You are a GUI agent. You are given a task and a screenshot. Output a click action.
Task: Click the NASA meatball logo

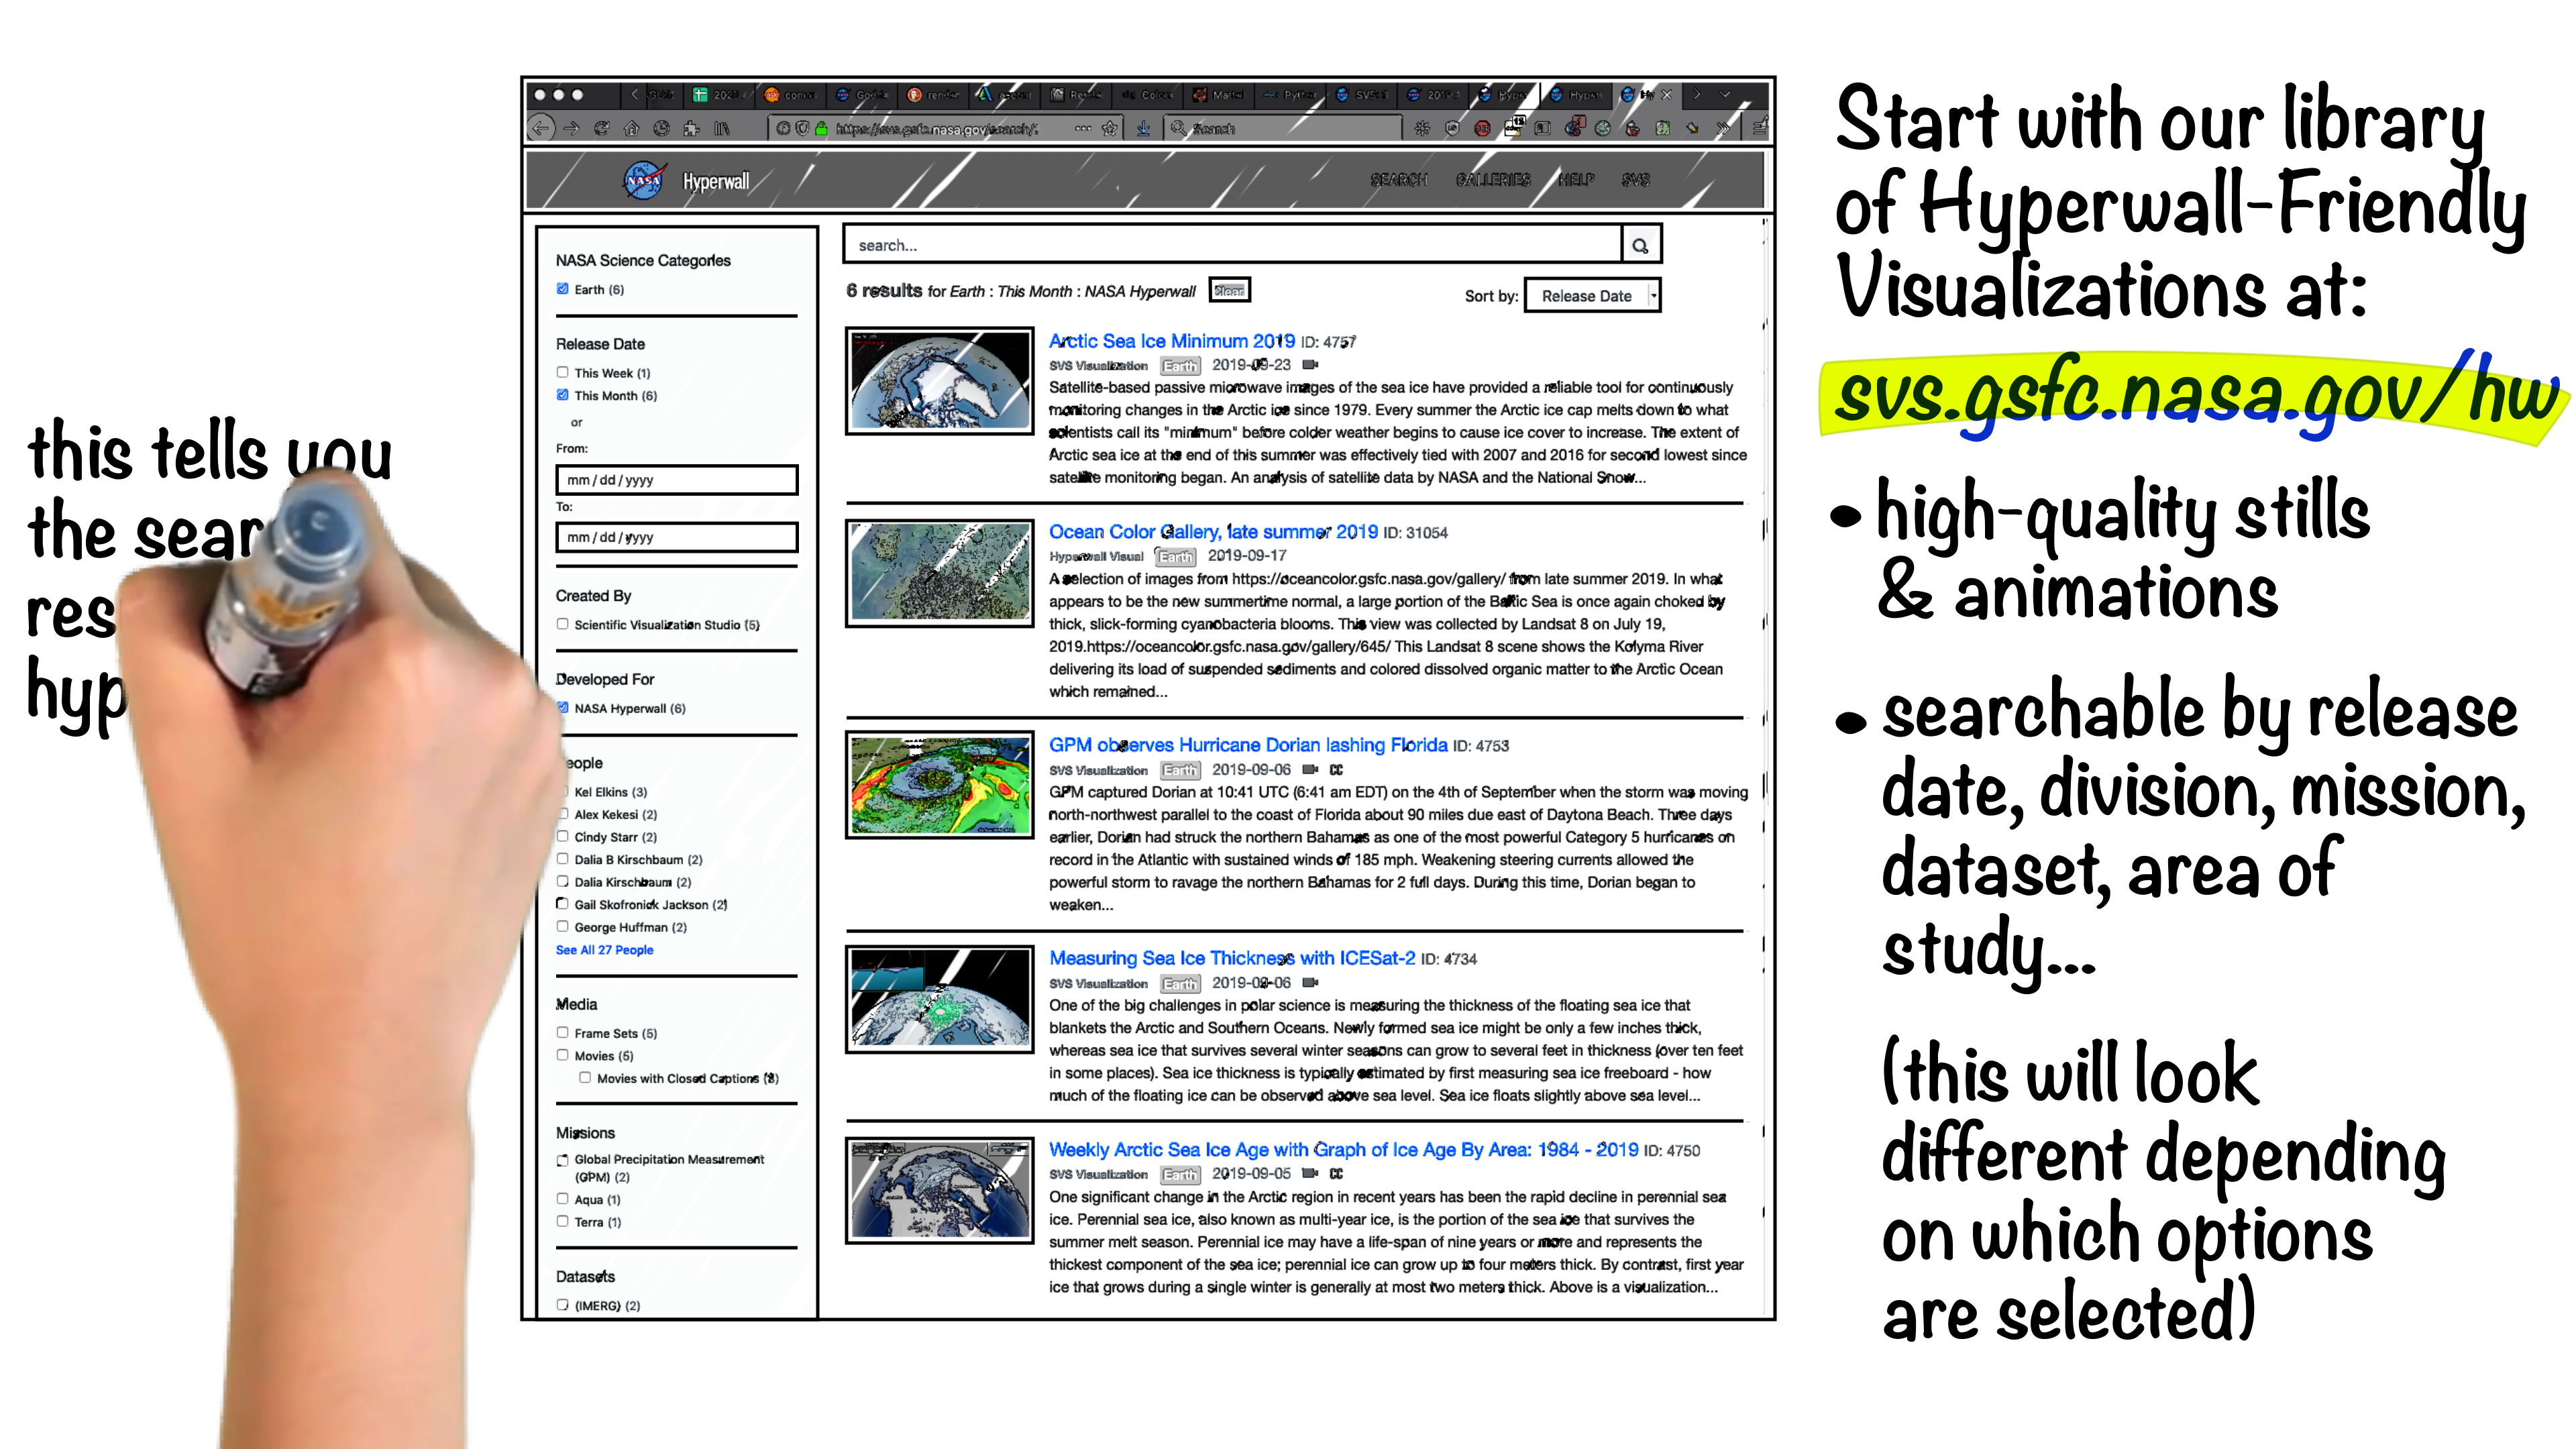pyautogui.click(x=644, y=180)
